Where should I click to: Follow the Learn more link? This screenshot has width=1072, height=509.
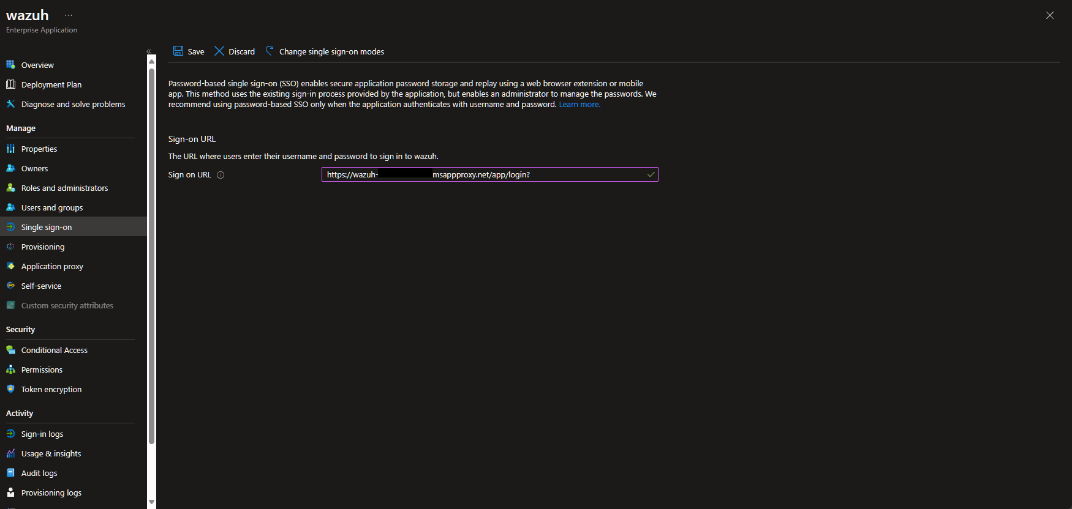point(579,105)
